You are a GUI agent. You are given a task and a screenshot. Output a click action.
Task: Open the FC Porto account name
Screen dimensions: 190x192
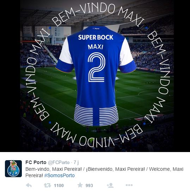pyautogui.click(x=36, y=162)
